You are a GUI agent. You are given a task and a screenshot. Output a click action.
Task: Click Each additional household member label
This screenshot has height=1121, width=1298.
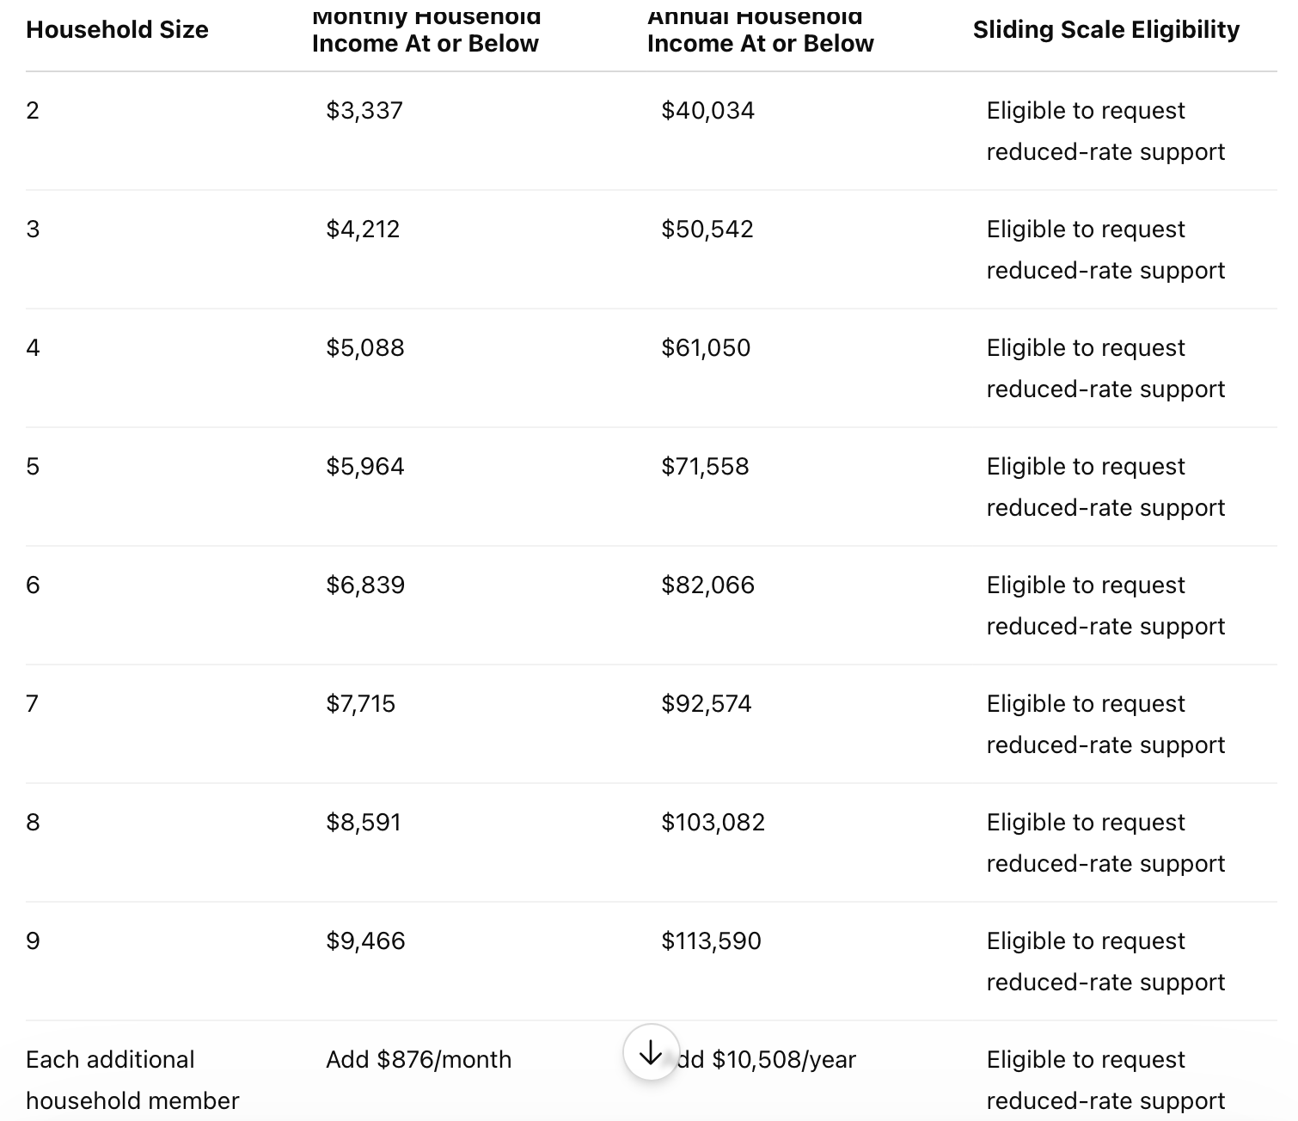pyautogui.click(x=132, y=1081)
